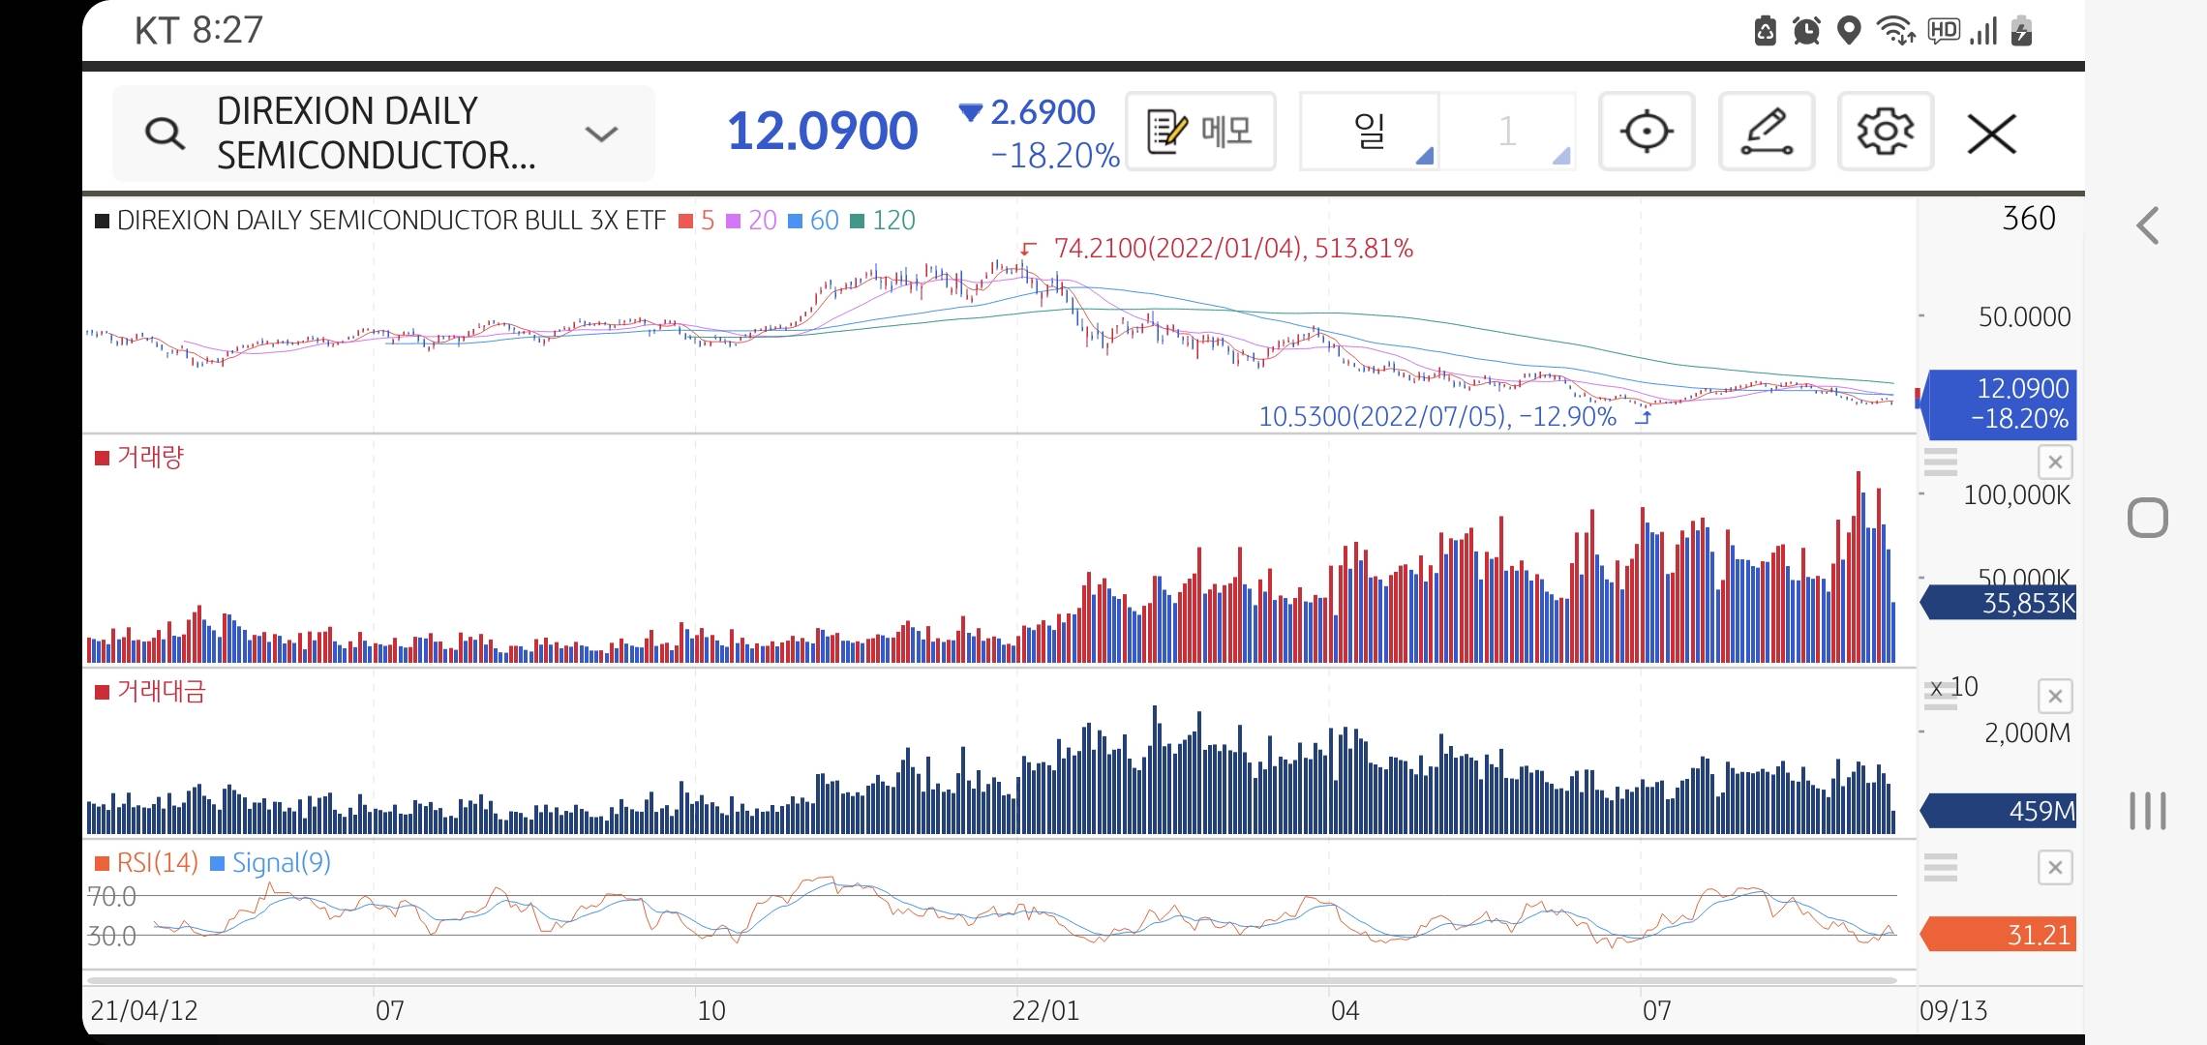The image size is (2207, 1045).
Task: Remove the RSI indicator panel
Action: pyautogui.click(x=2054, y=867)
